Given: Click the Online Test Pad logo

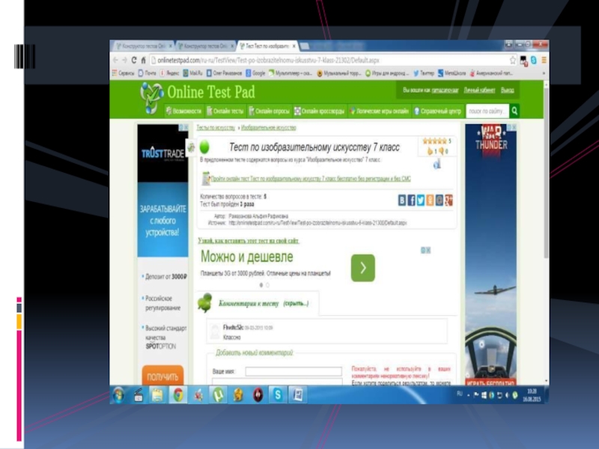Looking at the screenshot, I should pos(198,97).
